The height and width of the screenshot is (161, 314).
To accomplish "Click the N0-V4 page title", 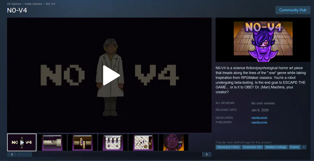I will (x=17, y=10).
